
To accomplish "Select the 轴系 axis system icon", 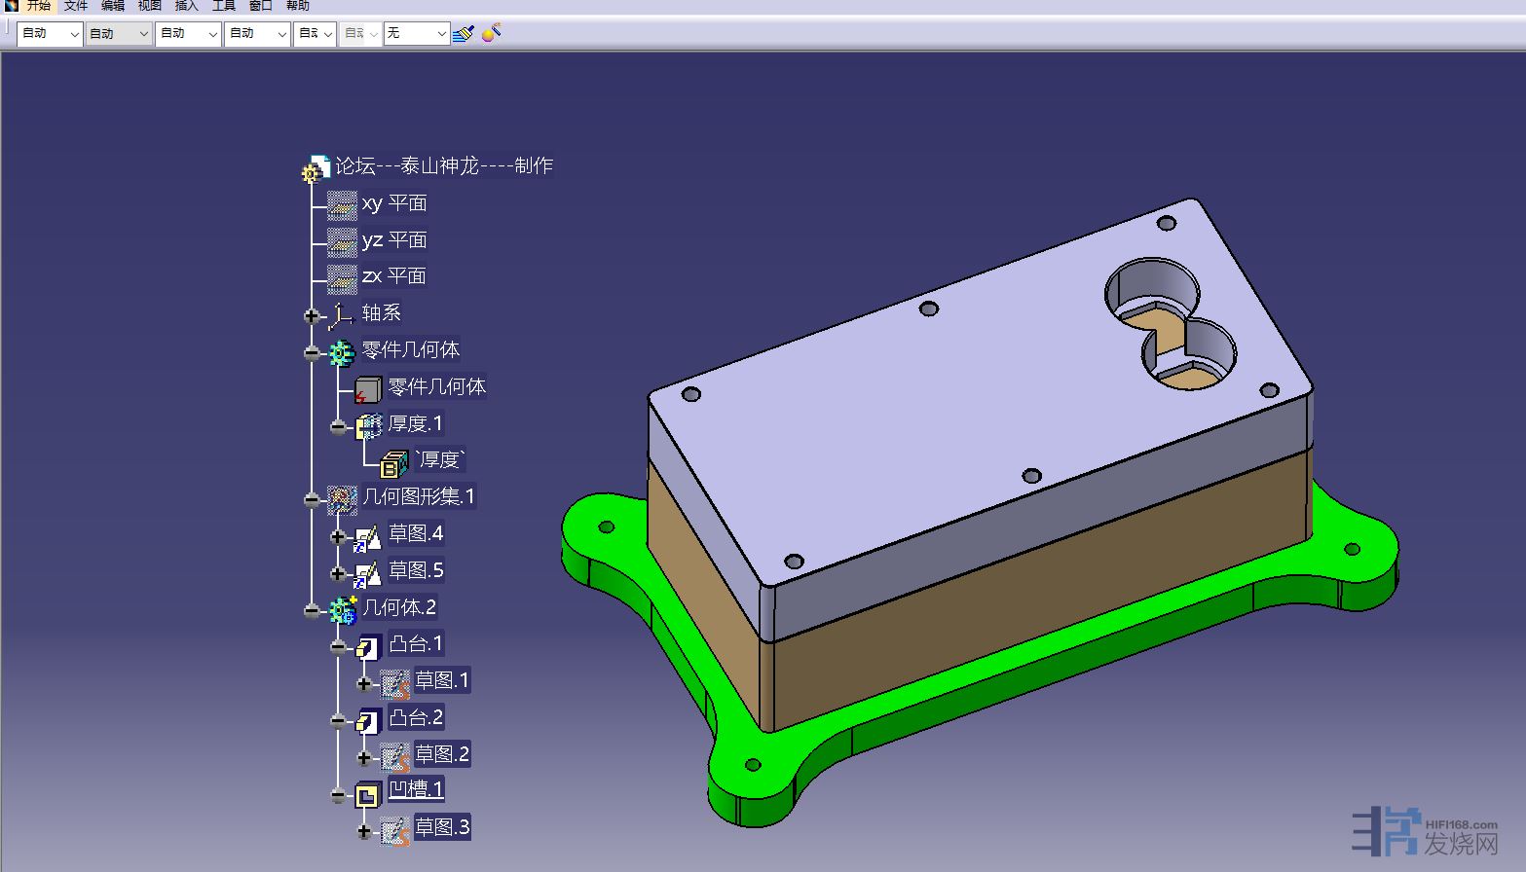I will 341,314.
